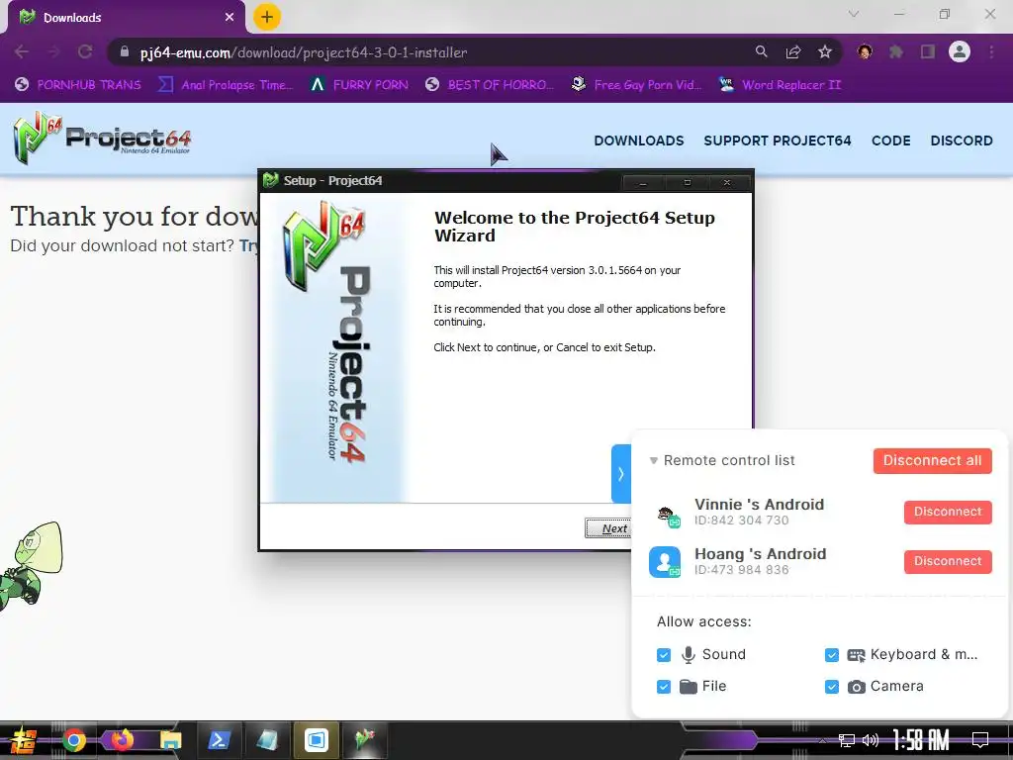Image resolution: width=1013 pixels, height=760 pixels.
Task: Expand the tab search chevron
Action: click(x=854, y=14)
